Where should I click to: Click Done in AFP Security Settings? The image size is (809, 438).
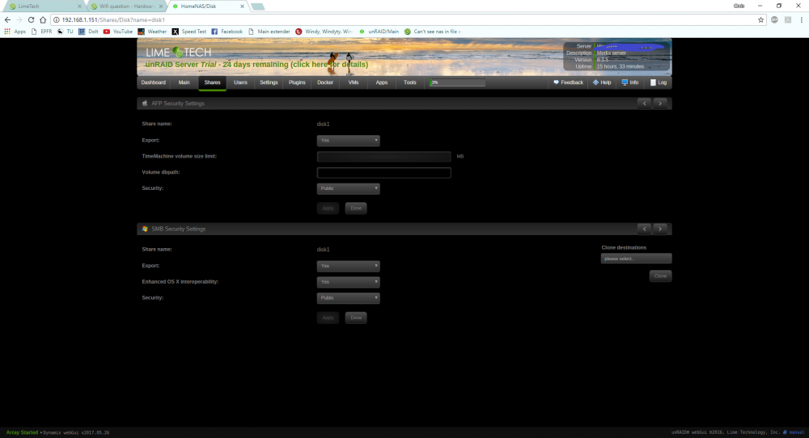[x=356, y=208]
